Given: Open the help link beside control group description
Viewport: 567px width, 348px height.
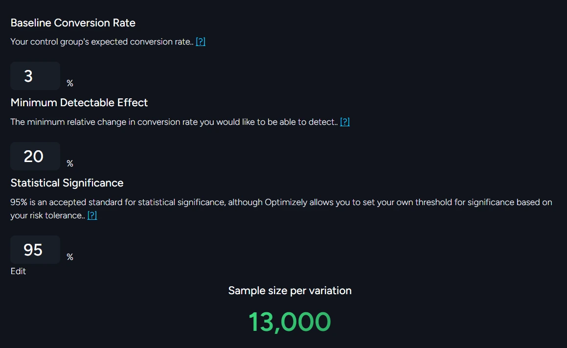Looking at the screenshot, I should (x=201, y=42).
